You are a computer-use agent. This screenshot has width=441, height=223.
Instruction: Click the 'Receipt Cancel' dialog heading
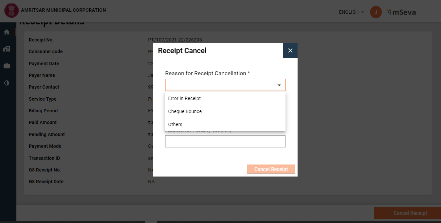(182, 51)
